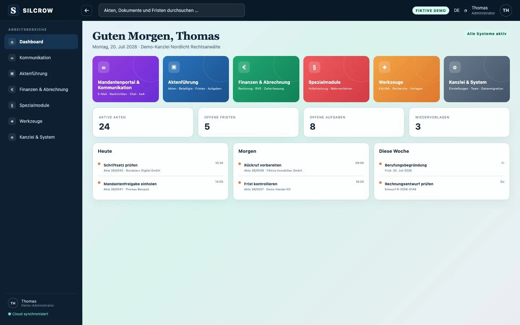Open the Thomas Administrator profile name
This screenshot has height=325, width=520.
483,10
